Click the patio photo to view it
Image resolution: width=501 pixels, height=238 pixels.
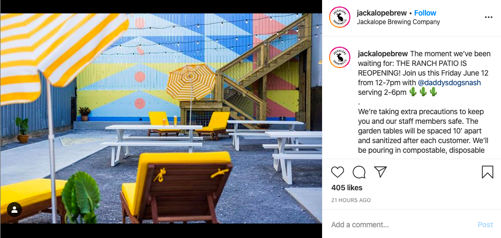tap(161, 118)
